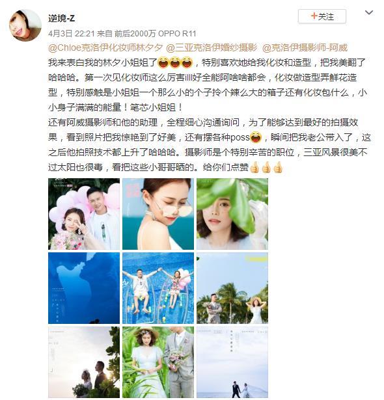Open the post timestamp 4月3日 22:21

coord(72,33)
